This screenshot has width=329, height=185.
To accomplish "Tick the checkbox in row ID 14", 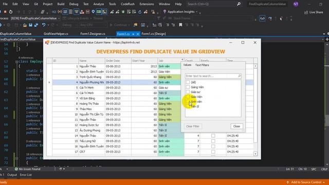I will pyautogui.click(x=213, y=136).
